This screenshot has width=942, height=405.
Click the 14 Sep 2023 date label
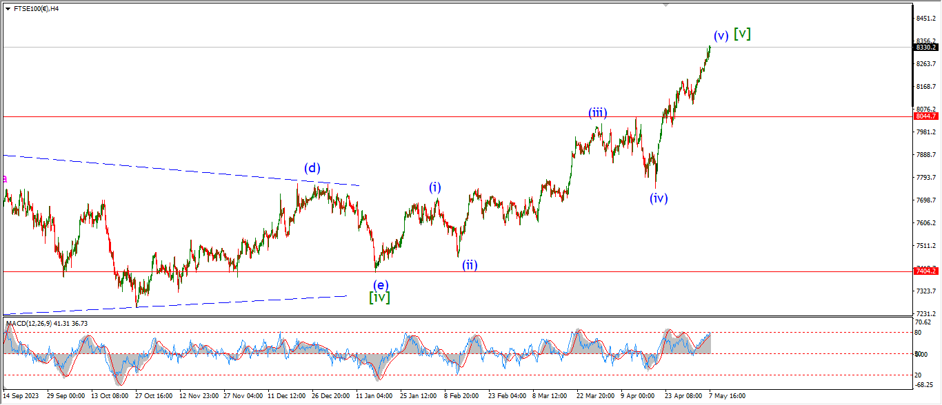[x=20, y=397]
